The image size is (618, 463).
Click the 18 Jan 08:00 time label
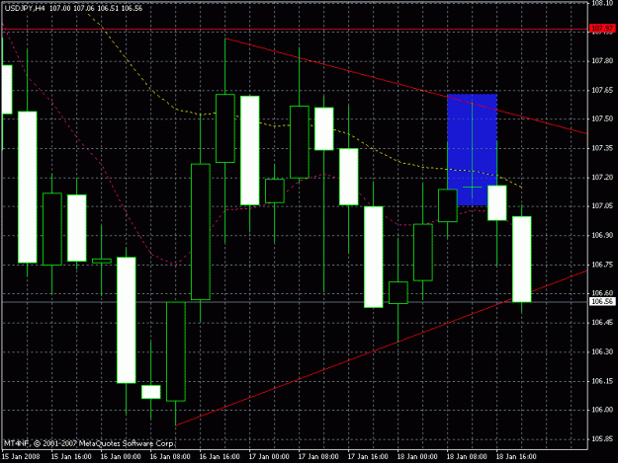click(x=467, y=457)
